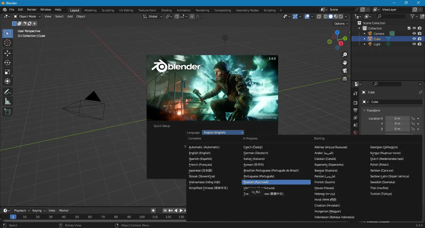The image size is (425, 228).
Task: Select the Rotate tool
Action: coord(7,63)
